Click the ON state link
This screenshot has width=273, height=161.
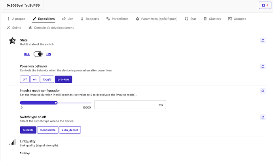click(49, 54)
